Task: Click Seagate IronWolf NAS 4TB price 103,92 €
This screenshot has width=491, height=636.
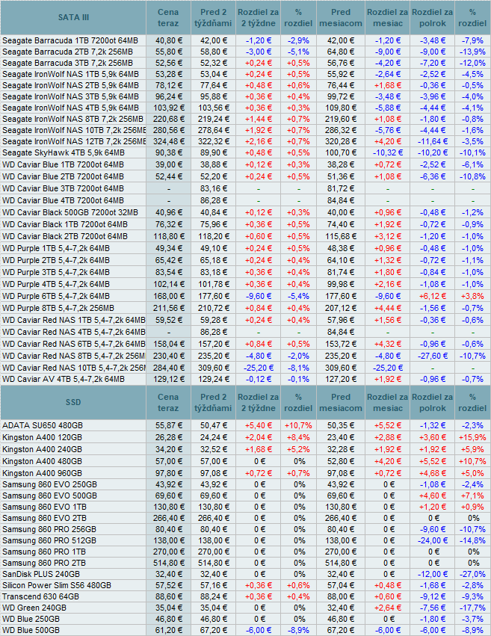Action: 169,108
